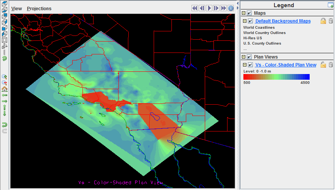Click the zoom out magnifier icon
The width and height of the screenshot is (335, 190).
(x=5, y=83)
